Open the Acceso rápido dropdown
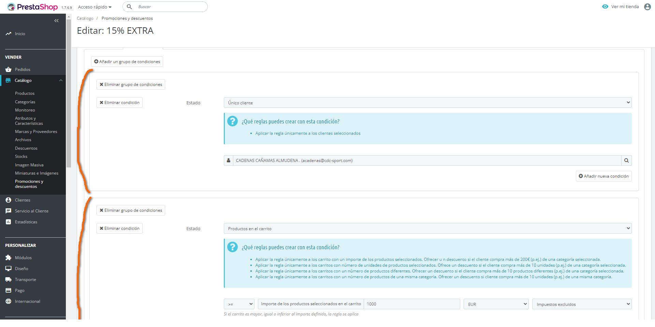 95,7
